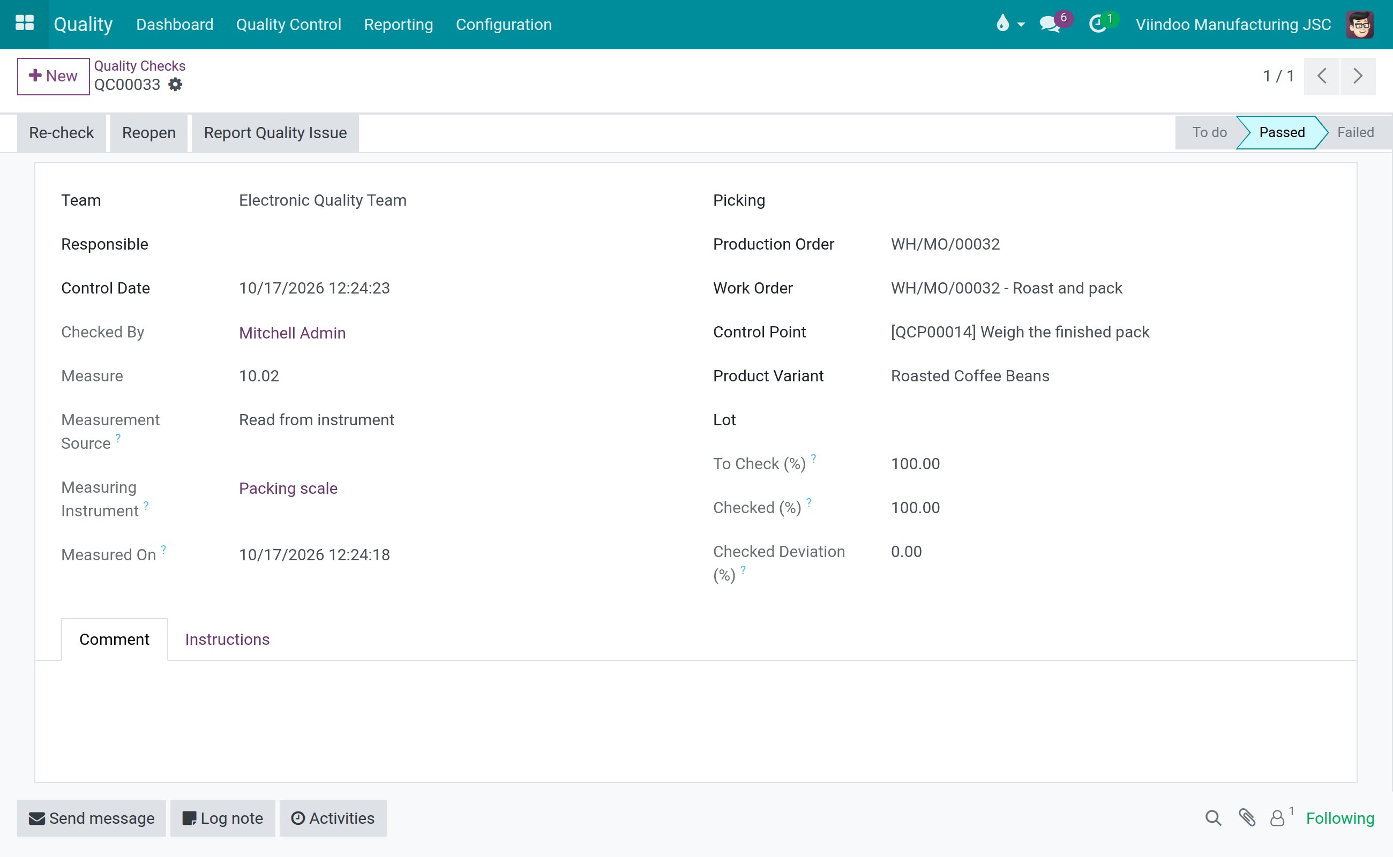Image resolution: width=1393 pixels, height=857 pixels.
Task: Go to previous record arrow
Action: coord(1322,76)
